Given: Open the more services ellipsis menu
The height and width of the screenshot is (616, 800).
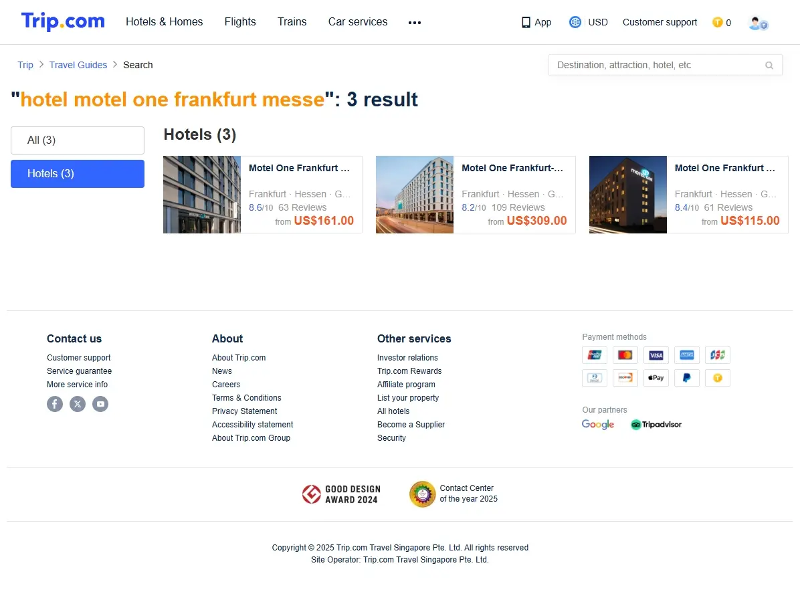Looking at the screenshot, I should 415,23.
